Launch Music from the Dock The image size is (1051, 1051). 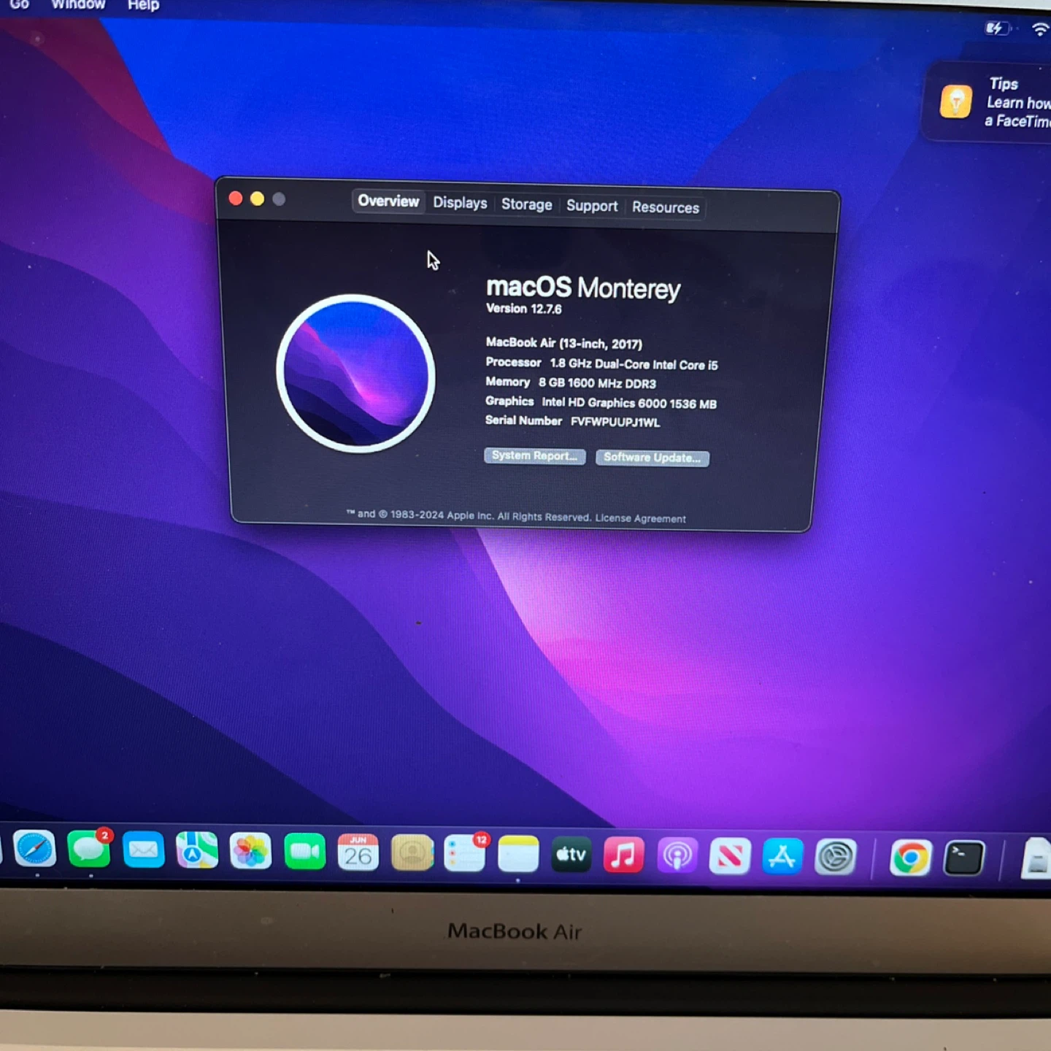point(624,855)
